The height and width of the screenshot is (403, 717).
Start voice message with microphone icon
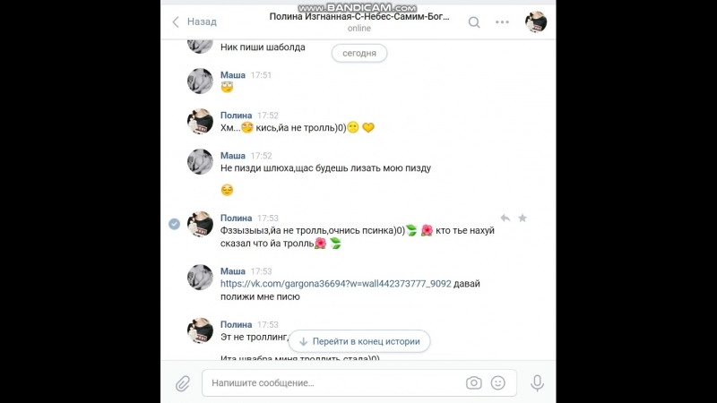tap(537, 383)
